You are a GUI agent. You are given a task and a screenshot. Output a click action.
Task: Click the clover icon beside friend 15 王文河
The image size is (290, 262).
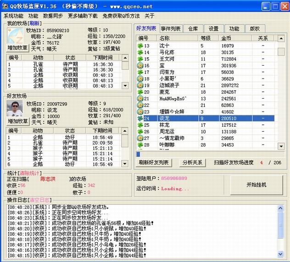pos(140,59)
